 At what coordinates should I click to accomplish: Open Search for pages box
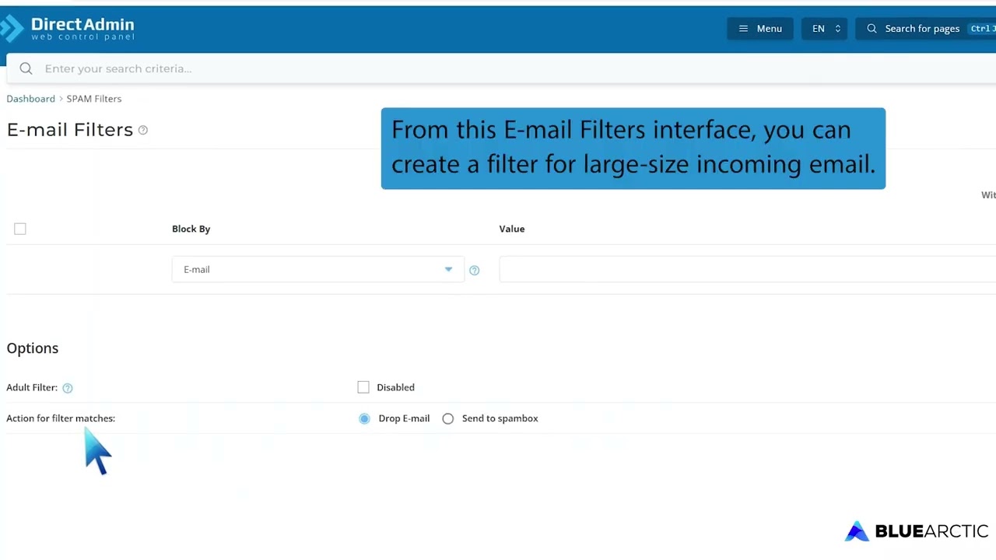[x=926, y=29]
